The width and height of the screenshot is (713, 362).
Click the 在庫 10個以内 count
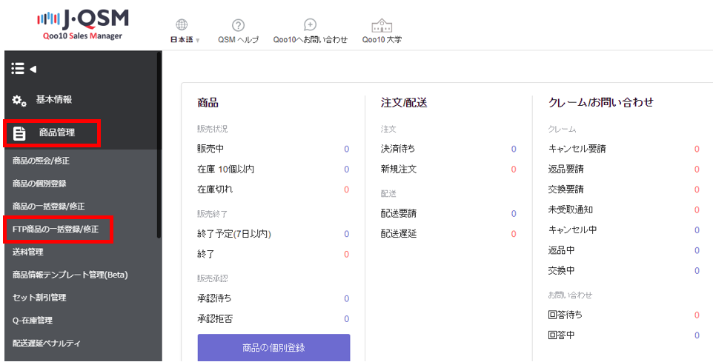tap(347, 170)
